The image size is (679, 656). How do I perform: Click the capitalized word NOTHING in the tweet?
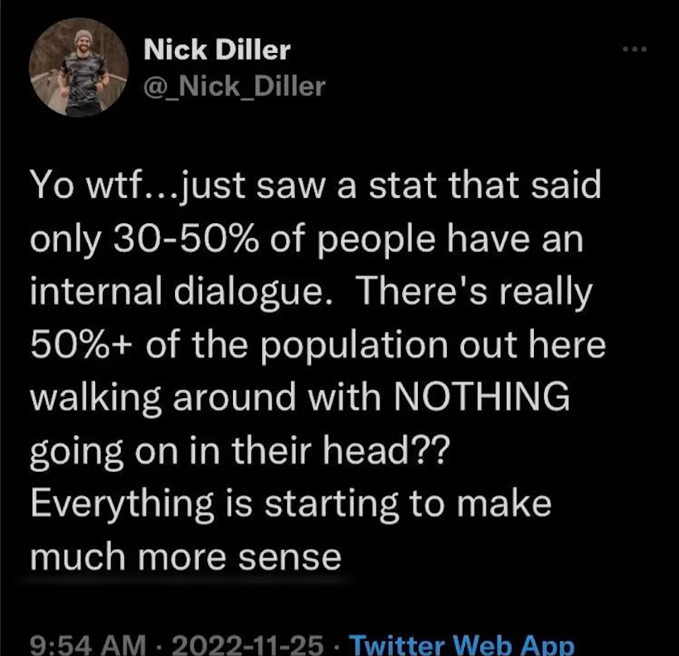(478, 398)
